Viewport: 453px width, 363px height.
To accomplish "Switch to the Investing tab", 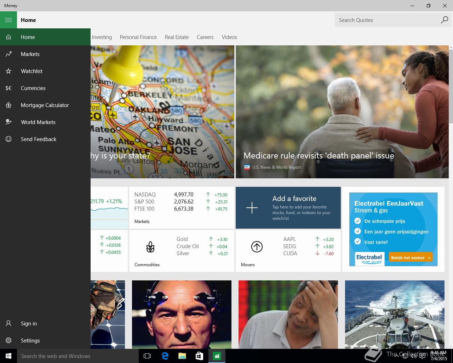I will [102, 37].
